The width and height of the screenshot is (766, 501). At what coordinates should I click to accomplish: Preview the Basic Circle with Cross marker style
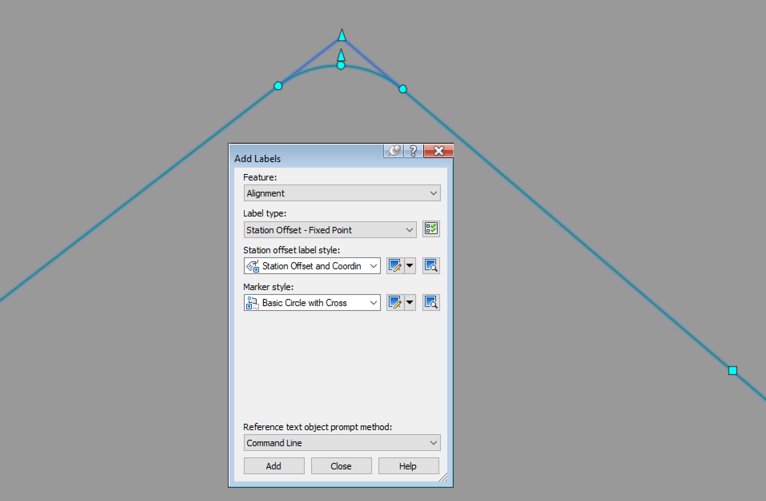(431, 303)
